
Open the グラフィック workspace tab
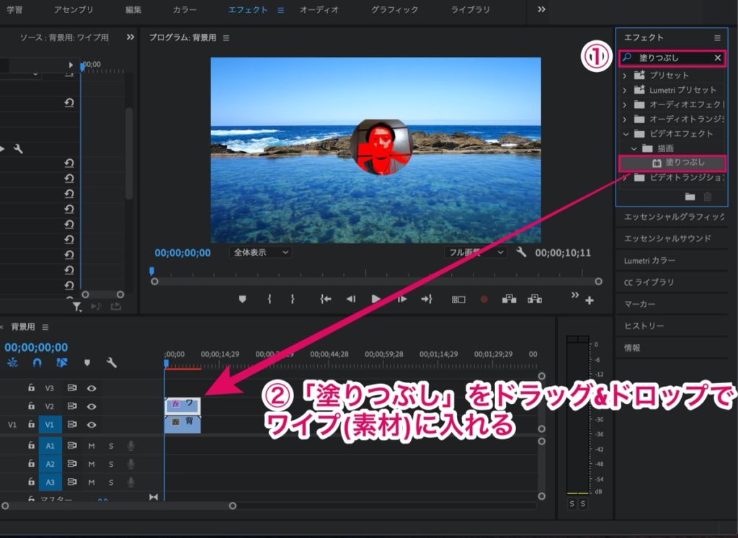[x=394, y=9]
